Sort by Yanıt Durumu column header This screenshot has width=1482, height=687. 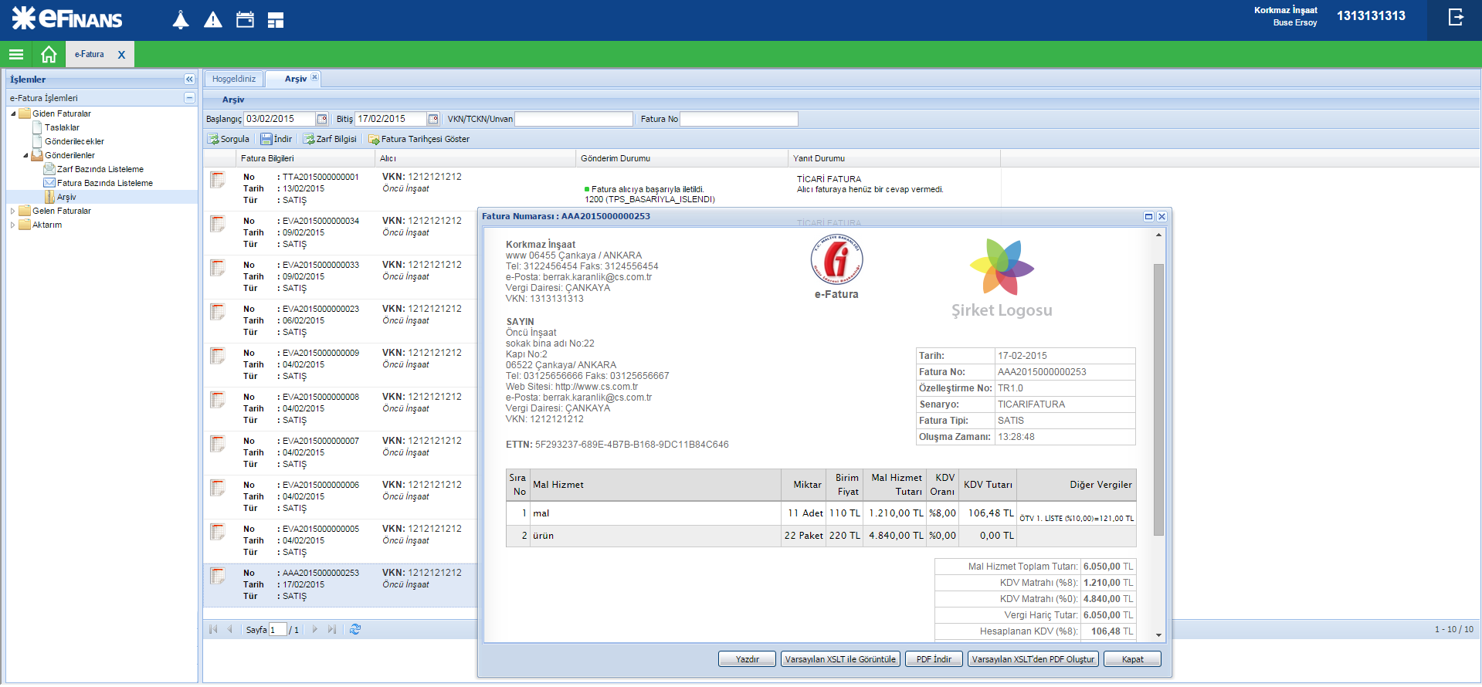coord(894,158)
